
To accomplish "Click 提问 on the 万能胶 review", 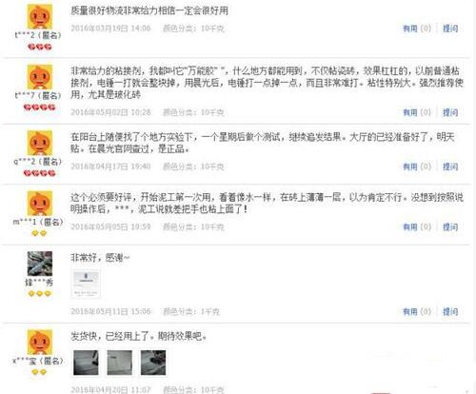I will tap(450, 112).
